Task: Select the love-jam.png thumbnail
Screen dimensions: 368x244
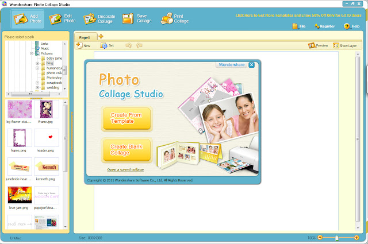Action: click(x=20, y=195)
